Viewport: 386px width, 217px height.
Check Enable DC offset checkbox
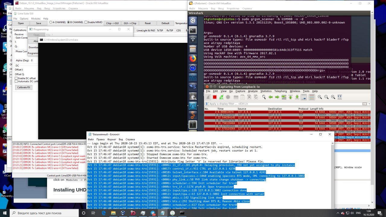pos(16,78)
